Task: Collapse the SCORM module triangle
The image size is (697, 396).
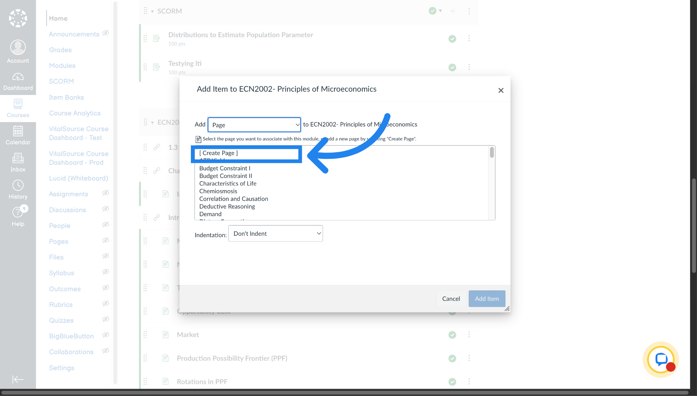Action: click(x=152, y=11)
